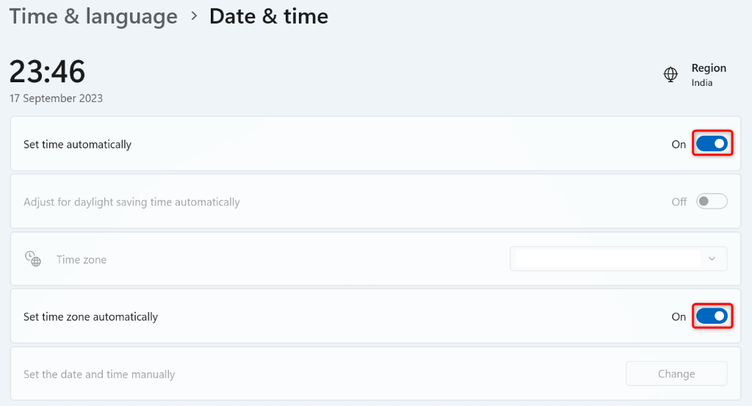This screenshot has width=752, height=406.
Task: Click the Date & time page heading
Action: click(x=269, y=16)
